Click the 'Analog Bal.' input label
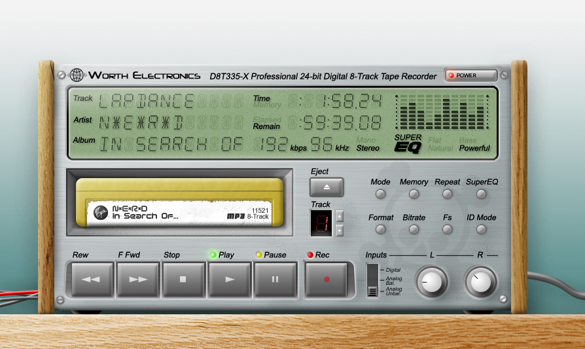The width and height of the screenshot is (585, 349). (394, 281)
